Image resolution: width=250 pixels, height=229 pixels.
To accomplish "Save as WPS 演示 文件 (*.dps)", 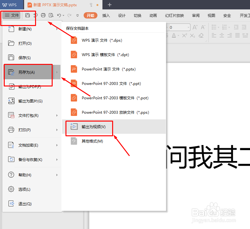I will [x=114, y=40].
